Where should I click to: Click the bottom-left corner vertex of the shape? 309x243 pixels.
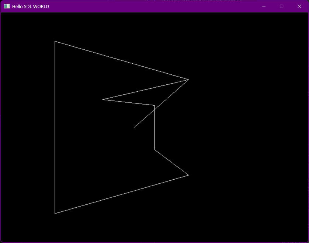coord(55,213)
